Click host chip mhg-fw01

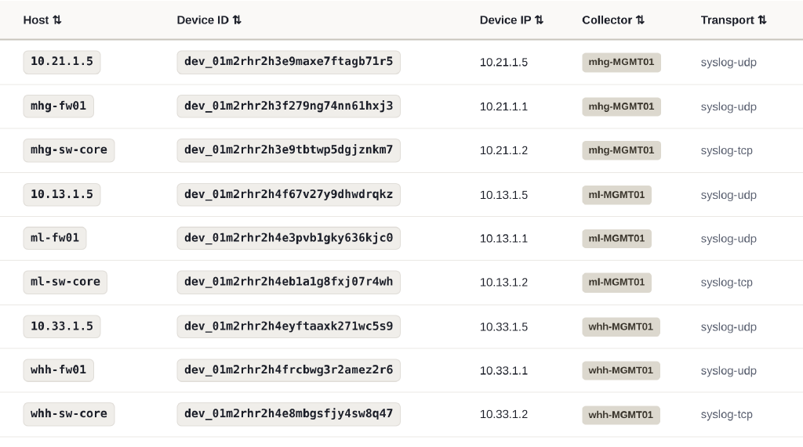58,106
